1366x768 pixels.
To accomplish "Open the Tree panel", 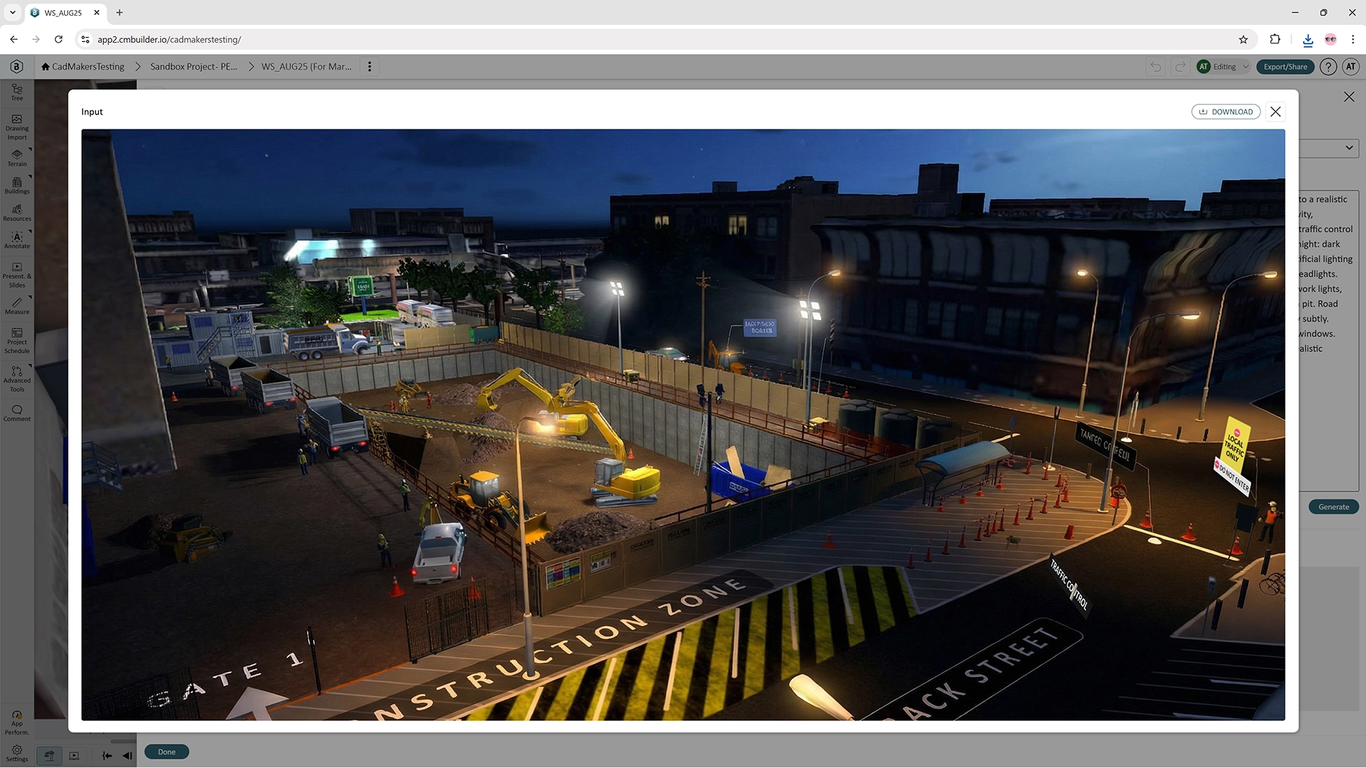I will click(16, 91).
